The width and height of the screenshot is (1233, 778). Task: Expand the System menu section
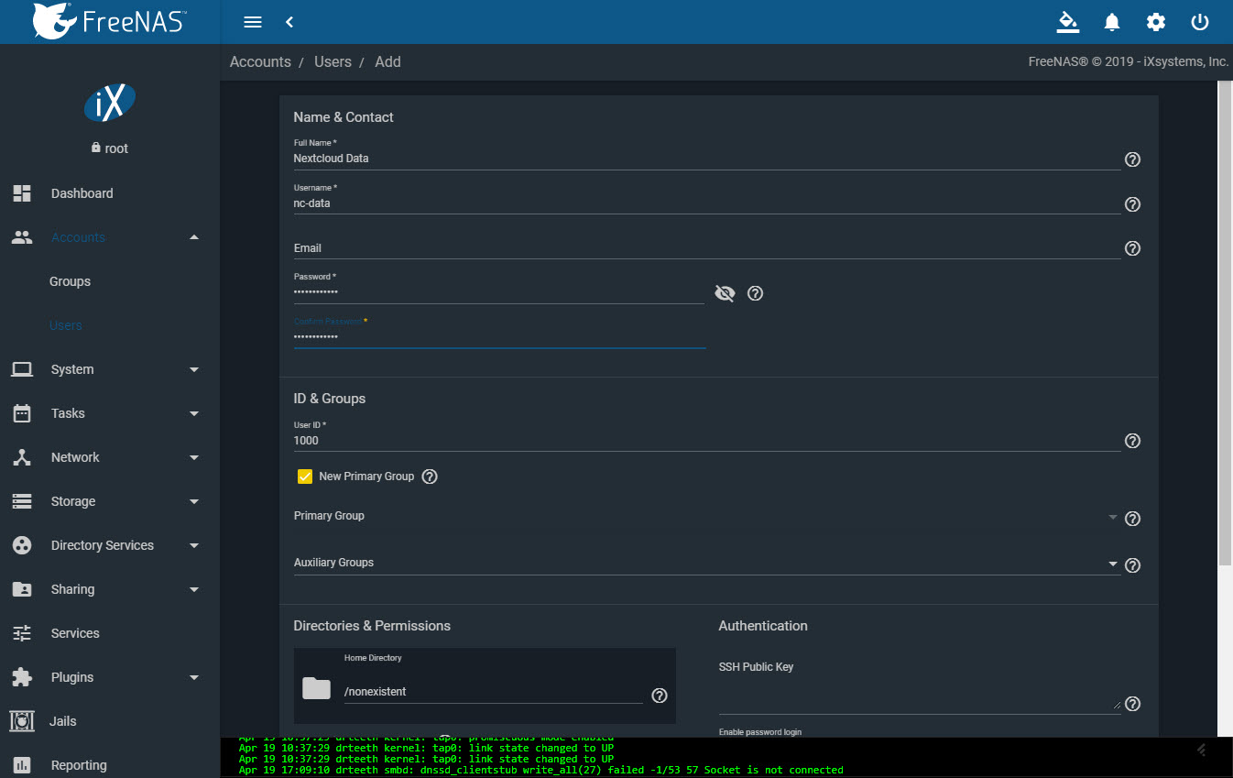(193, 369)
